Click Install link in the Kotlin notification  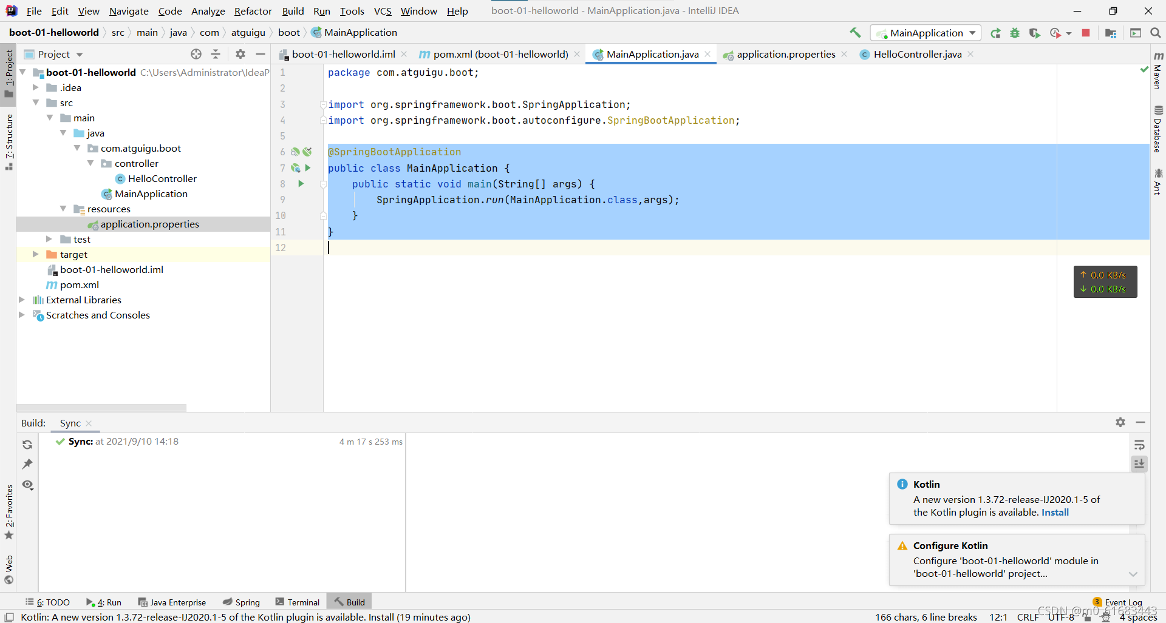[1055, 513]
